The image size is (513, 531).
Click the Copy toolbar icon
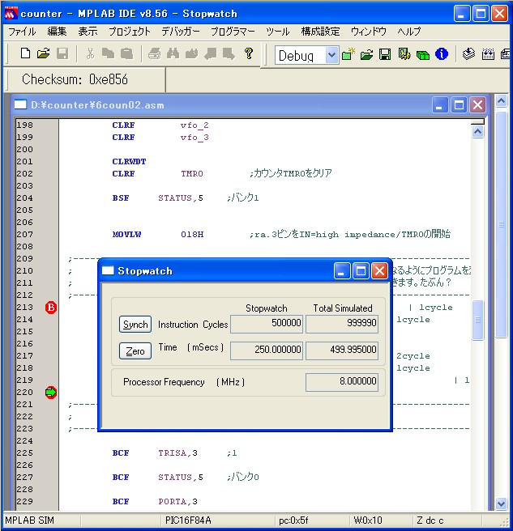point(108,53)
